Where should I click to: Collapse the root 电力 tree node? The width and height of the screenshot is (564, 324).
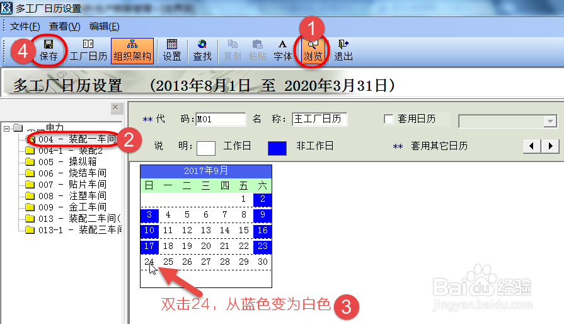pos(6,129)
